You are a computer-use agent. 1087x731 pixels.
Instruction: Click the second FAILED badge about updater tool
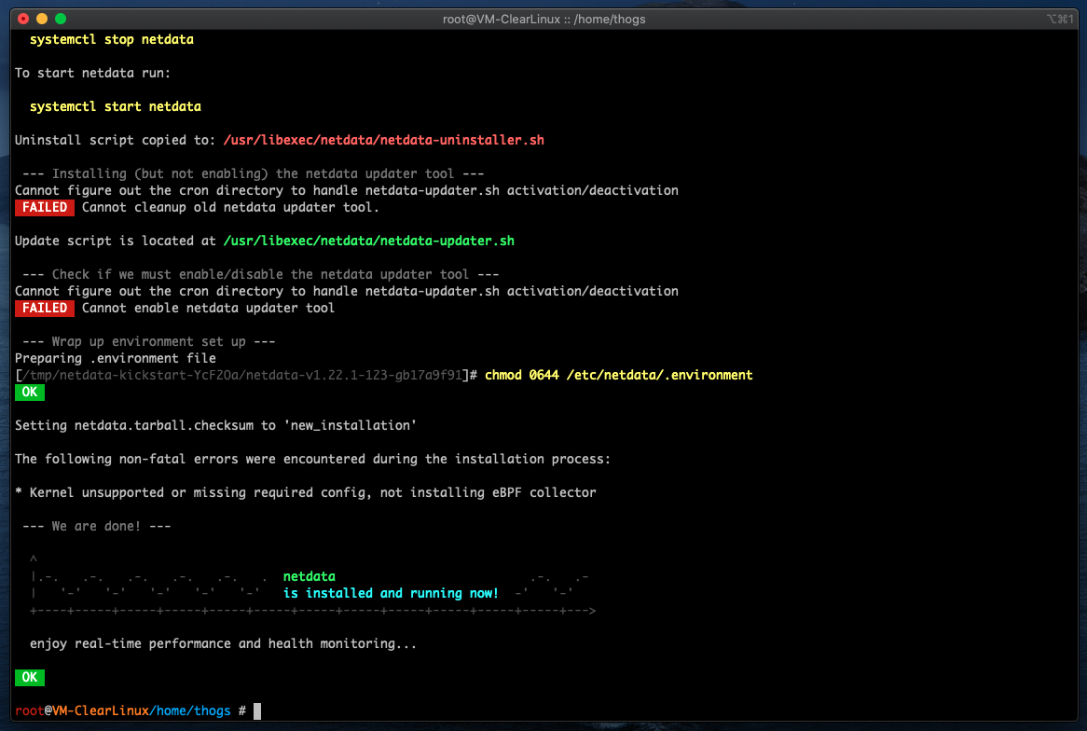[44, 308]
